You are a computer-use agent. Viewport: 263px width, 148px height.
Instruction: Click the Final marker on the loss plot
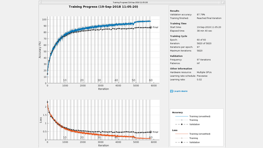click(151, 132)
